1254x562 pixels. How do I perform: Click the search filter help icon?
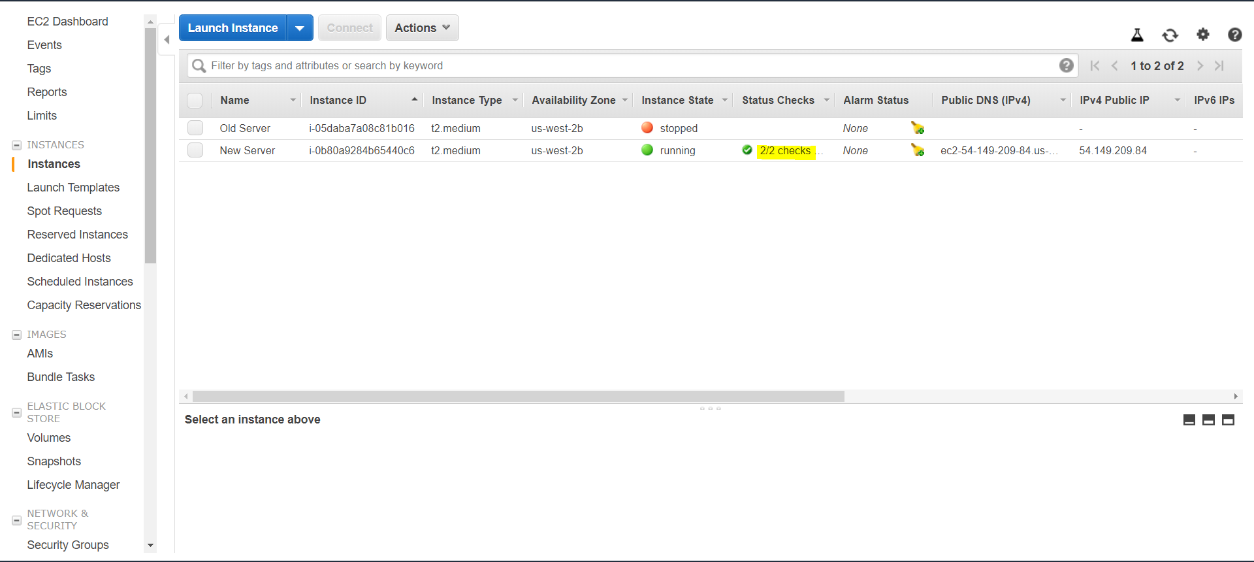[1066, 65]
